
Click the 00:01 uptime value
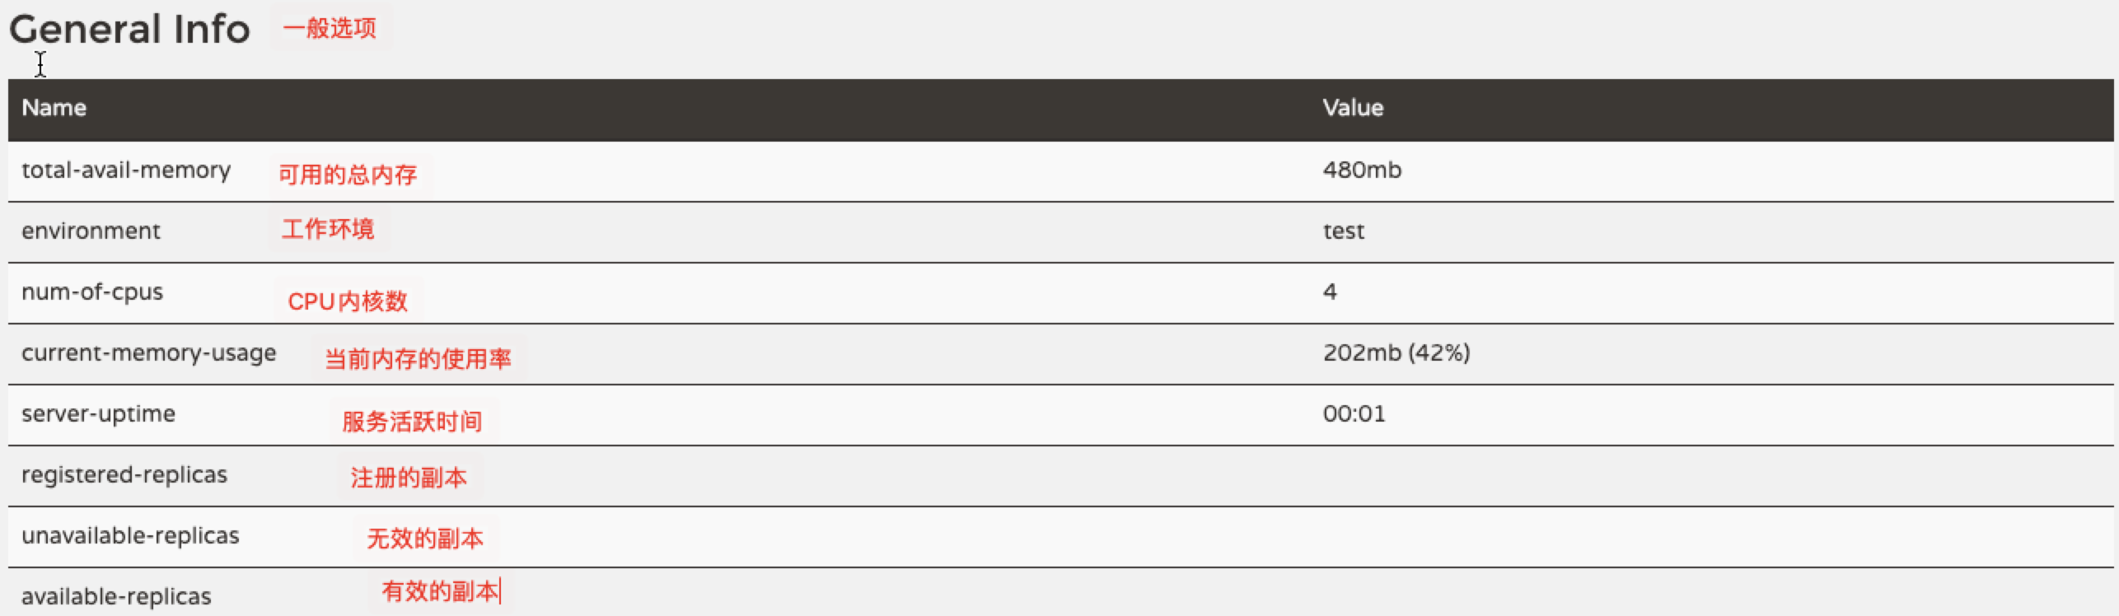(1354, 413)
